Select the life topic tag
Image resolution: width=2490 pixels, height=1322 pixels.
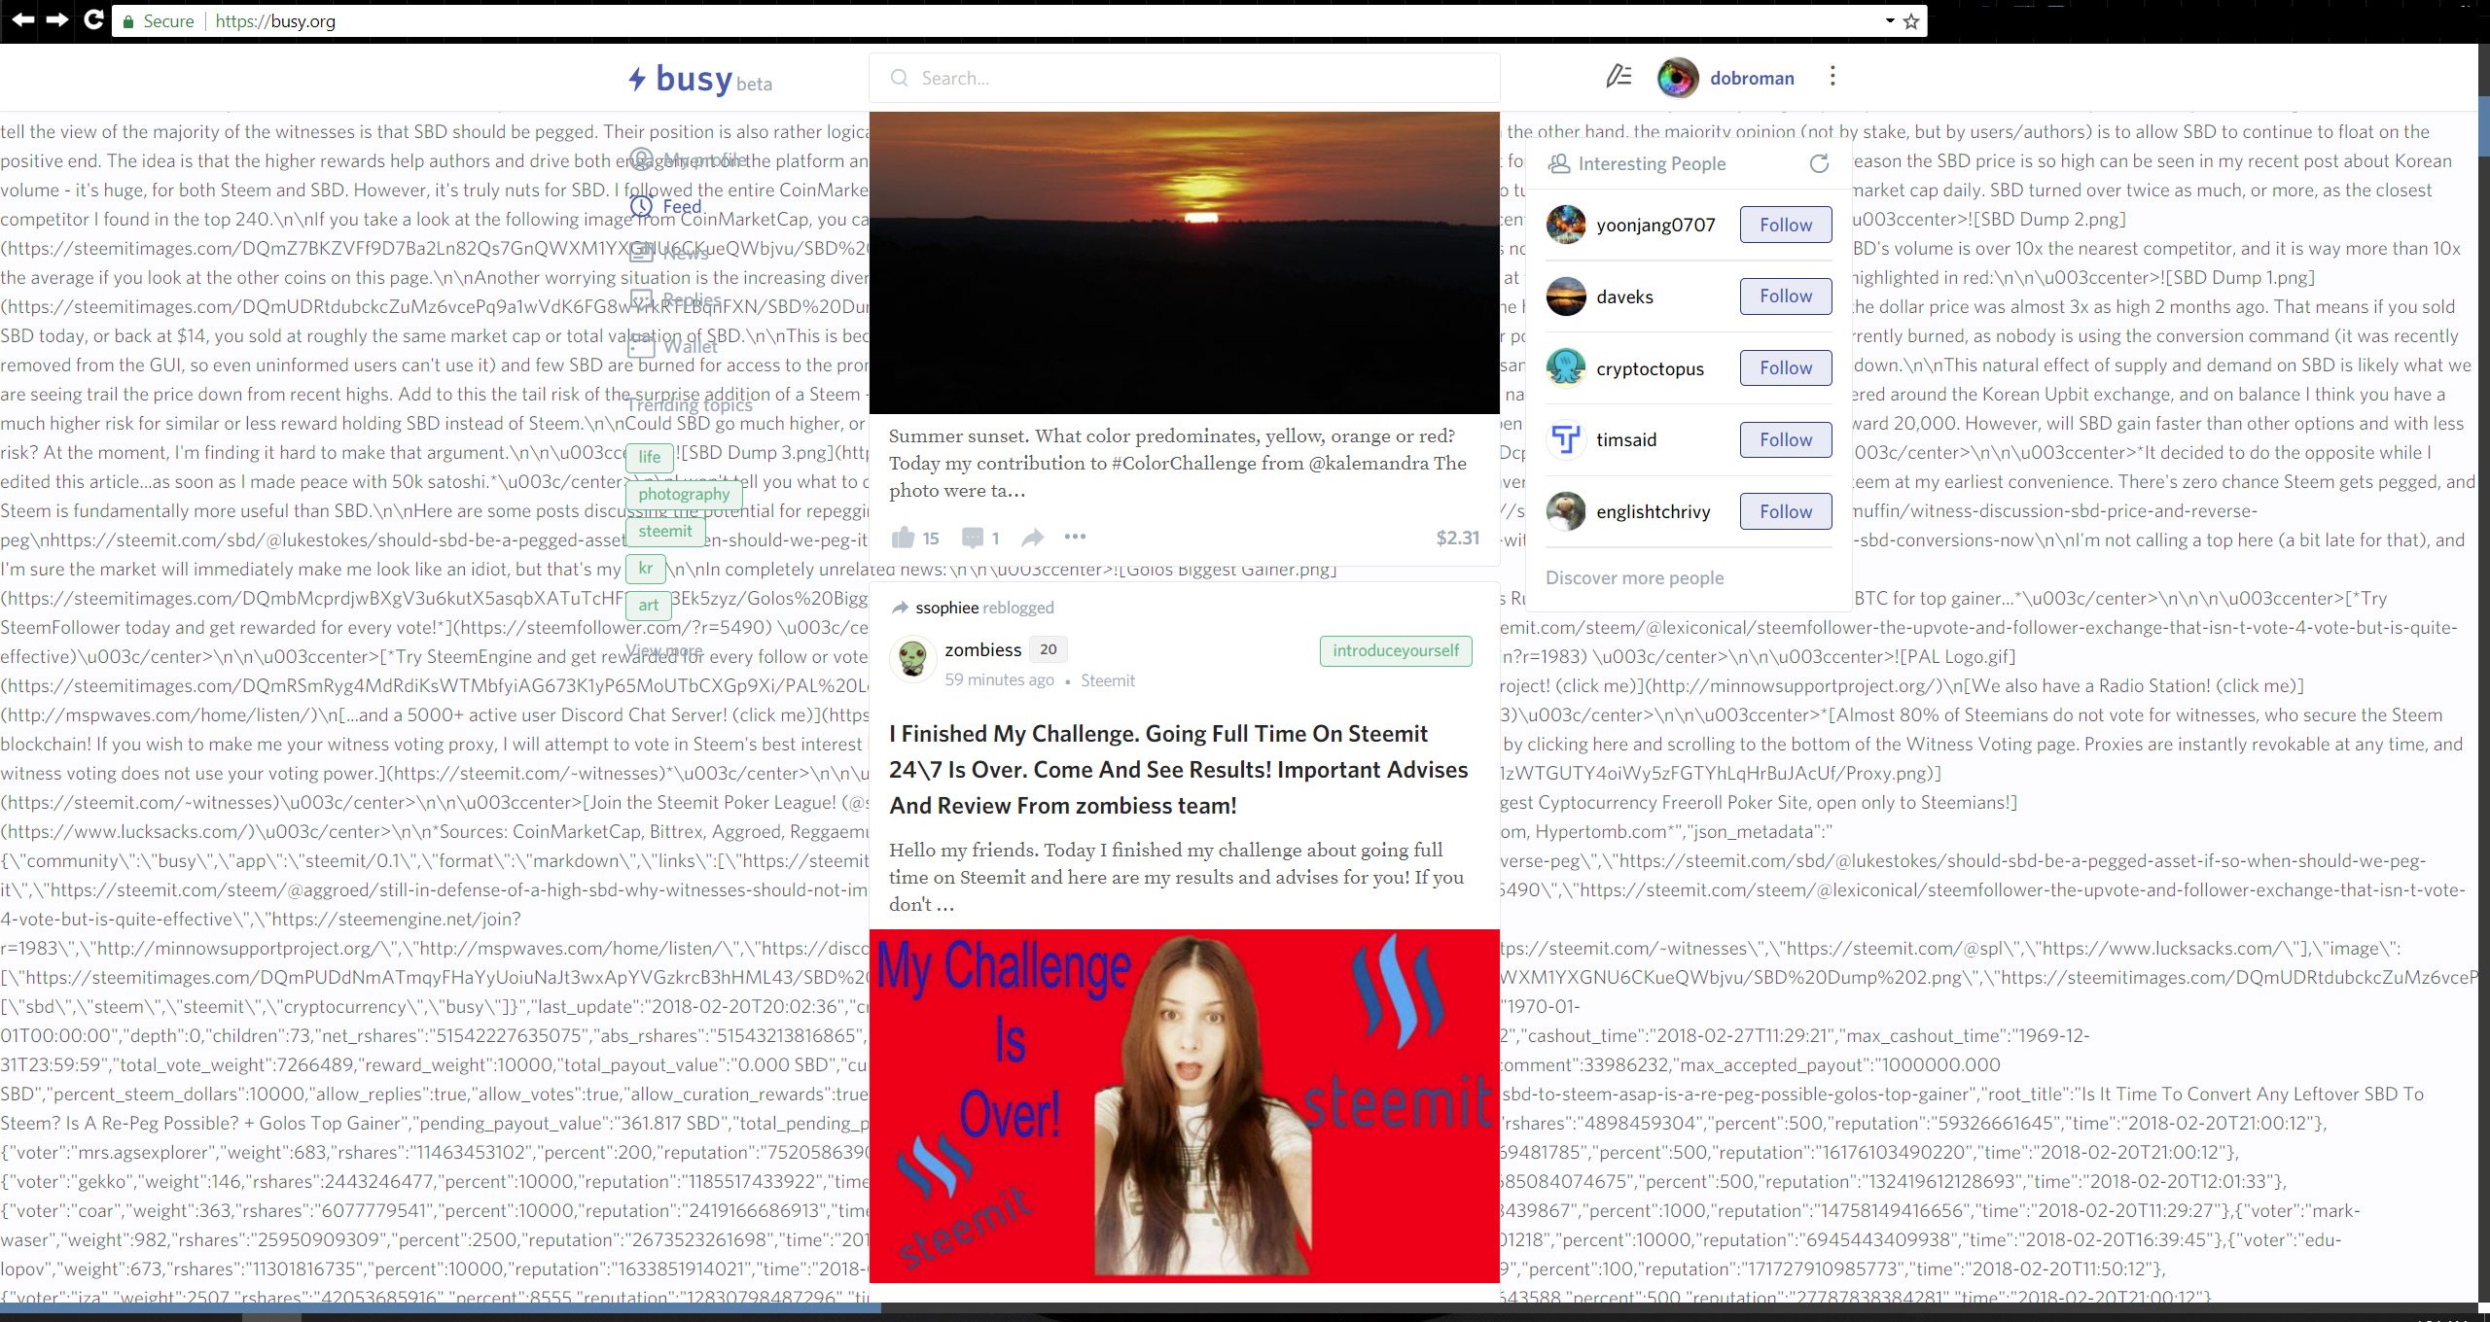tap(650, 457)
